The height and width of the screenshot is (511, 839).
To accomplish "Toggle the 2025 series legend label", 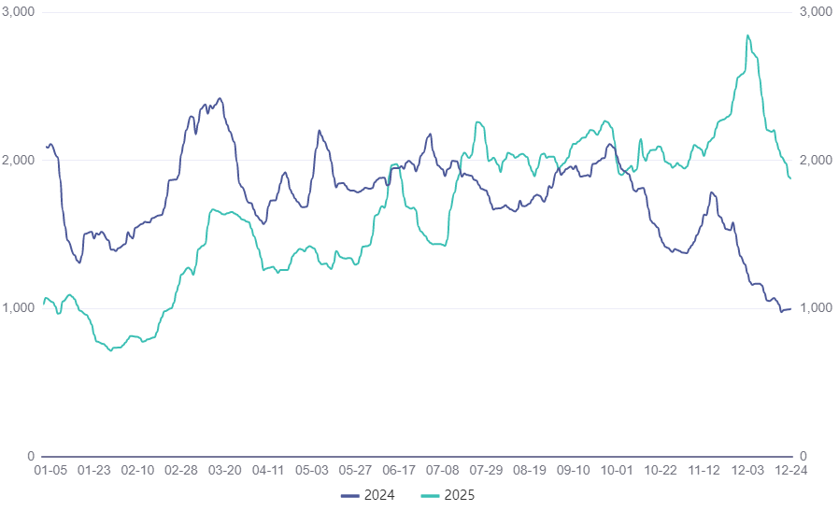I will pyautogui.click(x=461, y=495).
